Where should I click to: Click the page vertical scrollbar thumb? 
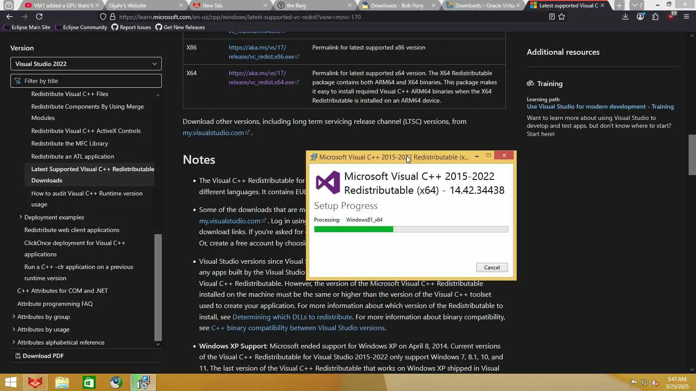[x=692, y=155]
